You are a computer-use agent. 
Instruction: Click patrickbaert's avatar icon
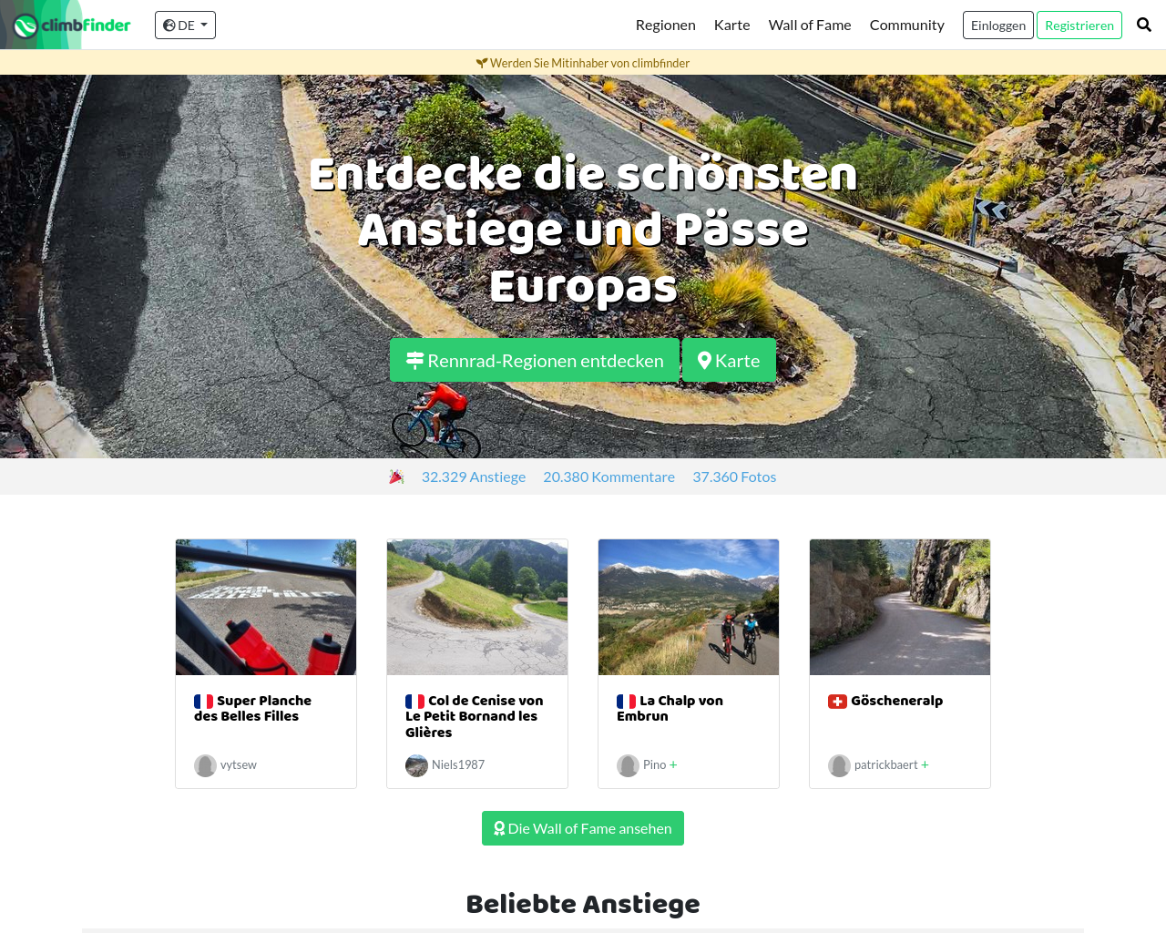click(x=839, y=765)
